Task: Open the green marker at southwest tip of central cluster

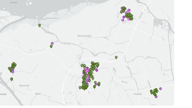Action: (x=80, y=88)
